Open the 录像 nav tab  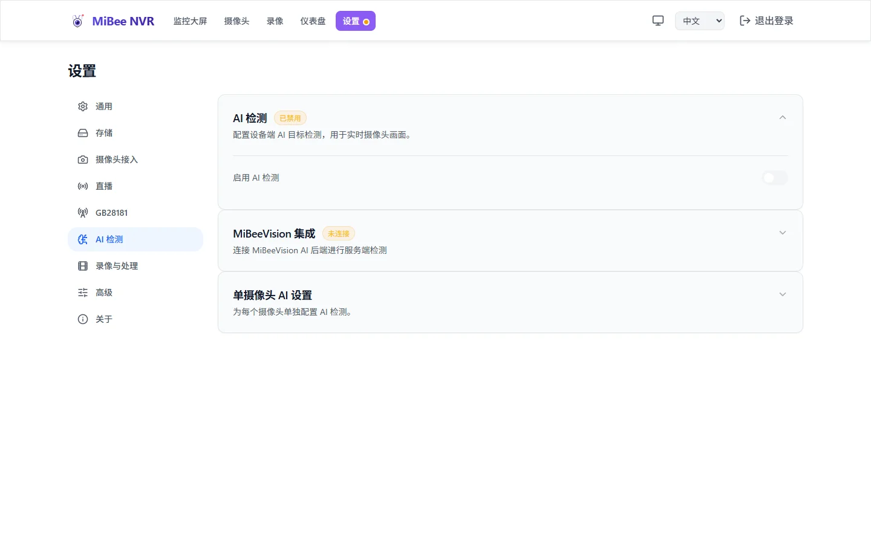[x=275, y=21]
